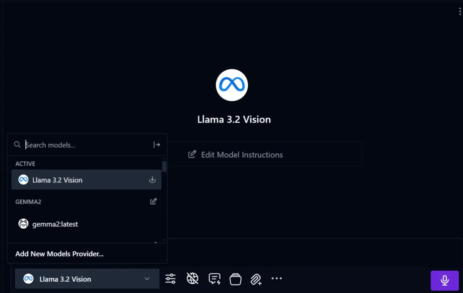Click the download icon on Llama 3.2 Vision row

[x=152, y=180]
